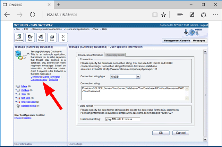The width and height of the screenshot is (222, 147).
Task: Click the panel scrollbar down arrow
Action: pyautogui.click(x=205, y=140)
